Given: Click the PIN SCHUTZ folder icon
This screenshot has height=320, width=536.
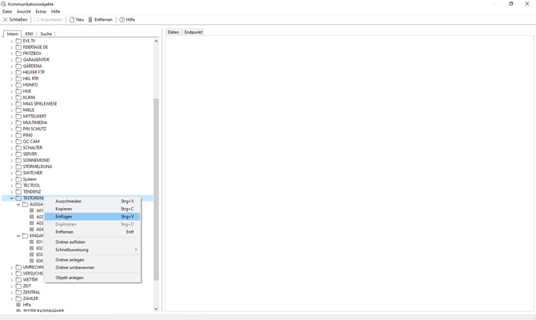Looking at the screenshot, I should pos(18,129).
